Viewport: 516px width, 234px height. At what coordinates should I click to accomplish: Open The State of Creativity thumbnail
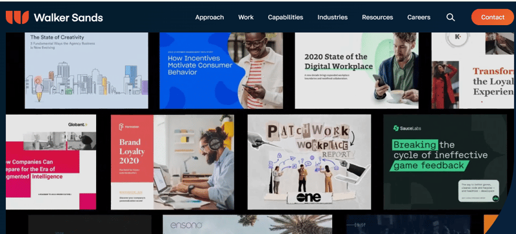click(x=86, y=70)
